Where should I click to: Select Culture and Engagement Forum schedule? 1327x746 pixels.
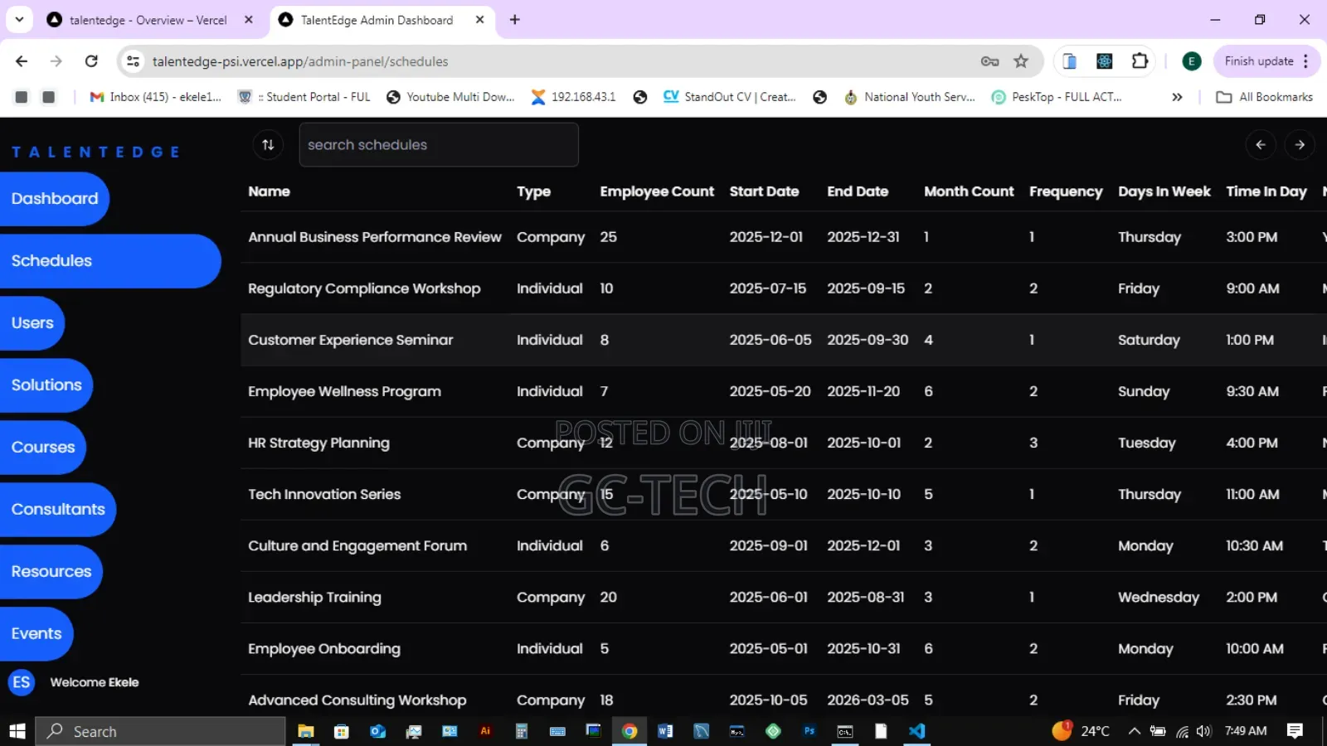tap(784, 545)
